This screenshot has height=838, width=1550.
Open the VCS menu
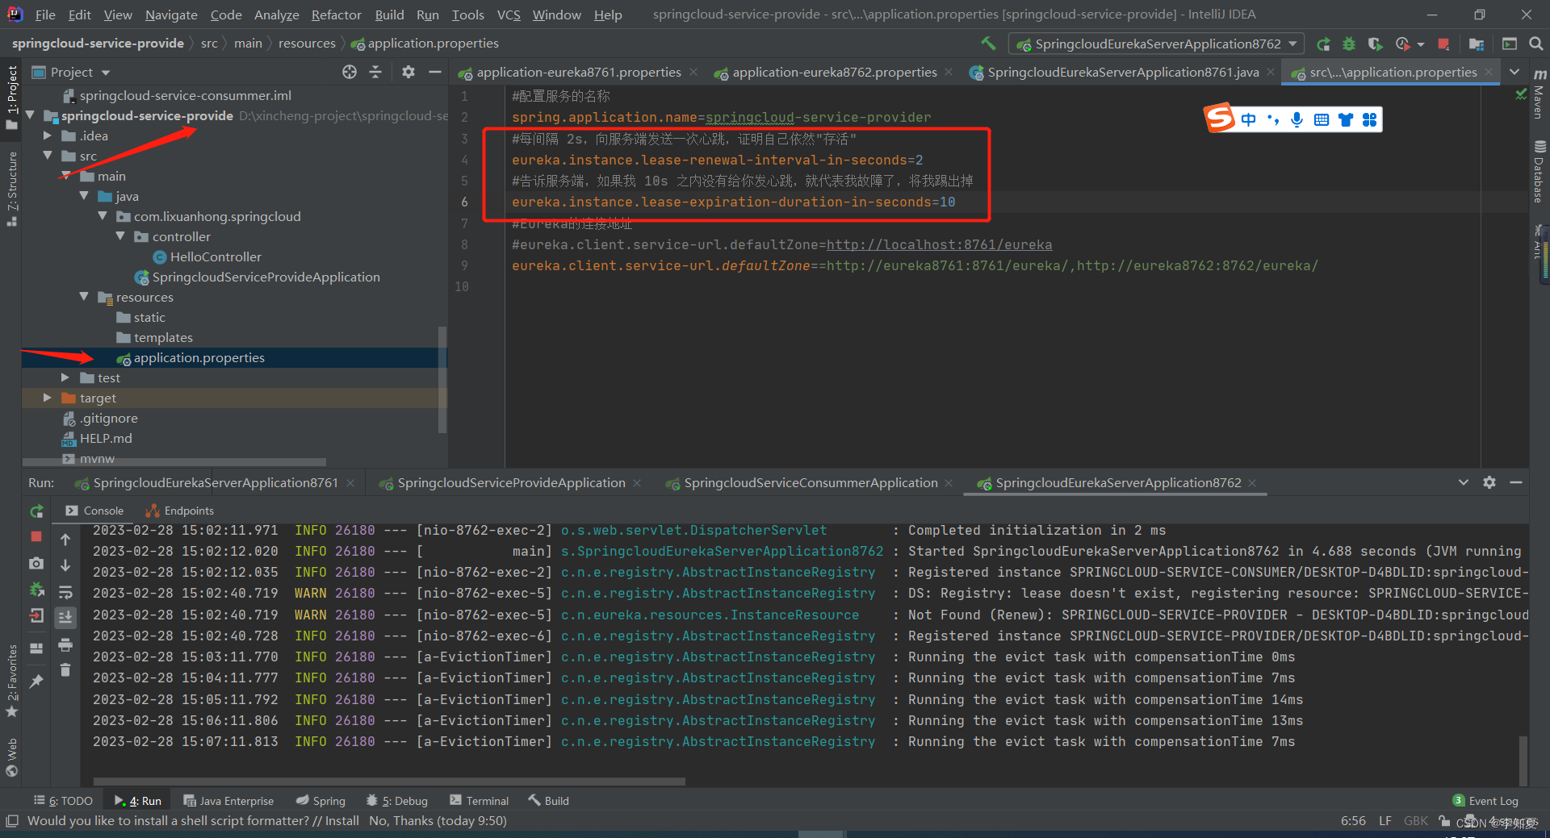coord(509,15)
